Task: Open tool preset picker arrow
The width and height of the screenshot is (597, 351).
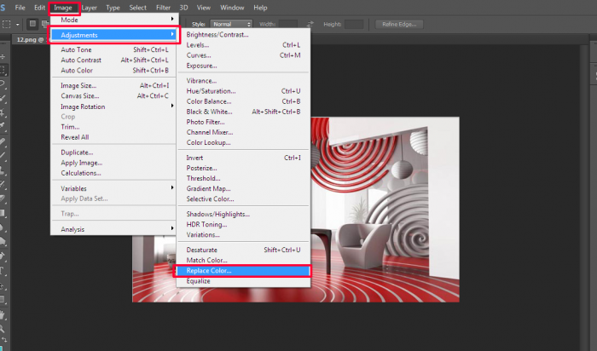Action: point(17,25)
